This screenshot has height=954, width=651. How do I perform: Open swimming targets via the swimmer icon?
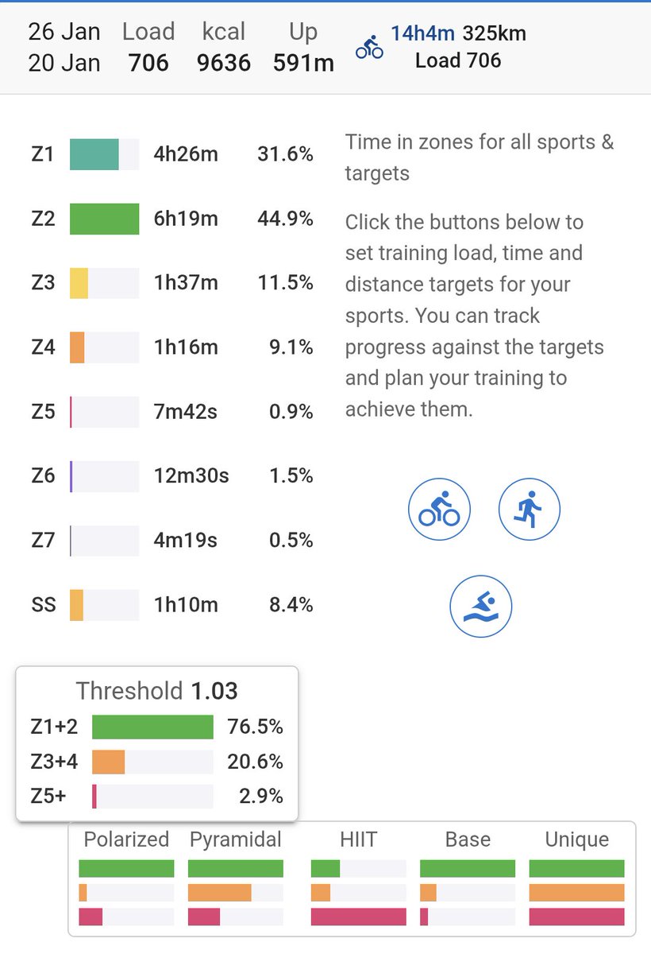click(481, 607)
